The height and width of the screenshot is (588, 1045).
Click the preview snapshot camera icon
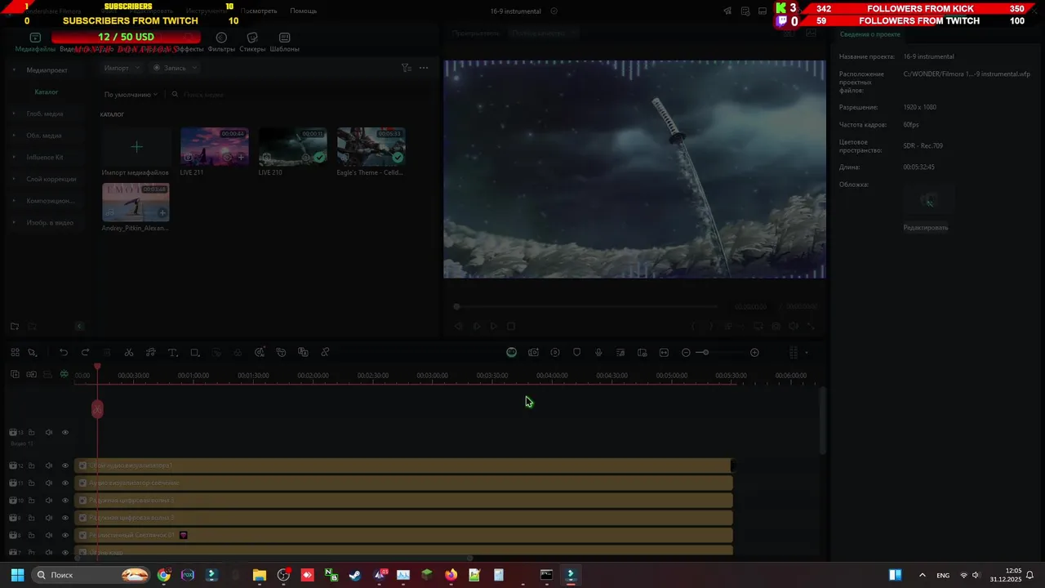(x=776, y=326)
